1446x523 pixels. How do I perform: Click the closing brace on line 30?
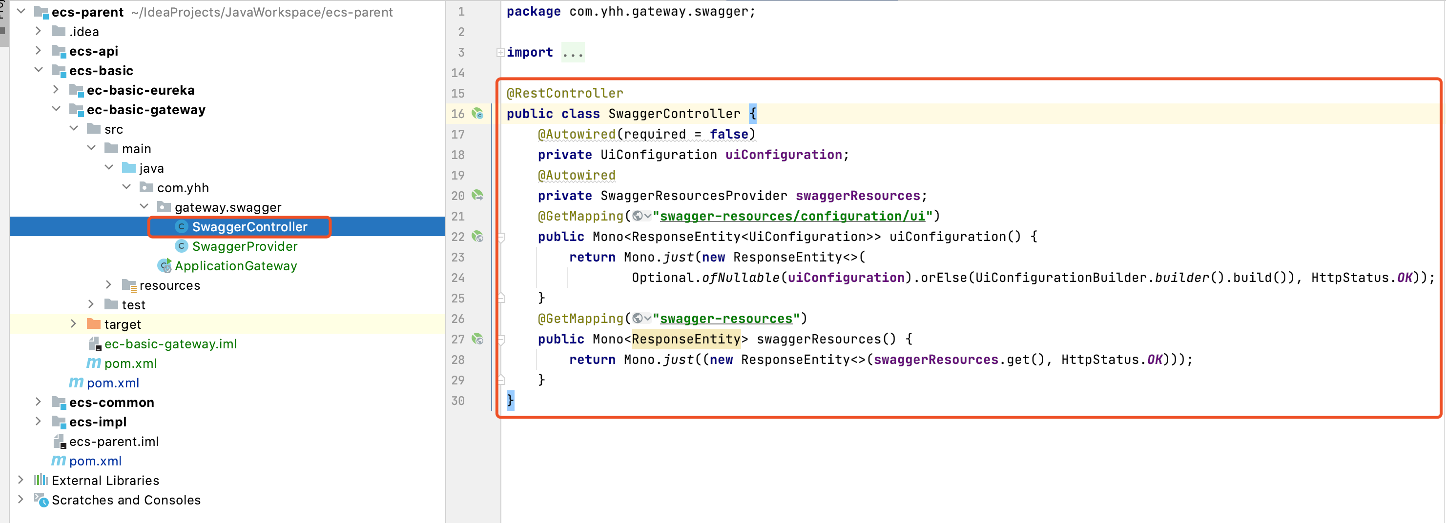coord(510,401)
